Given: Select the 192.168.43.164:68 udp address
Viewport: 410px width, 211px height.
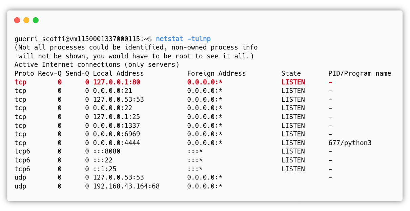Looking at the screenshot, I should click(126, 186).
